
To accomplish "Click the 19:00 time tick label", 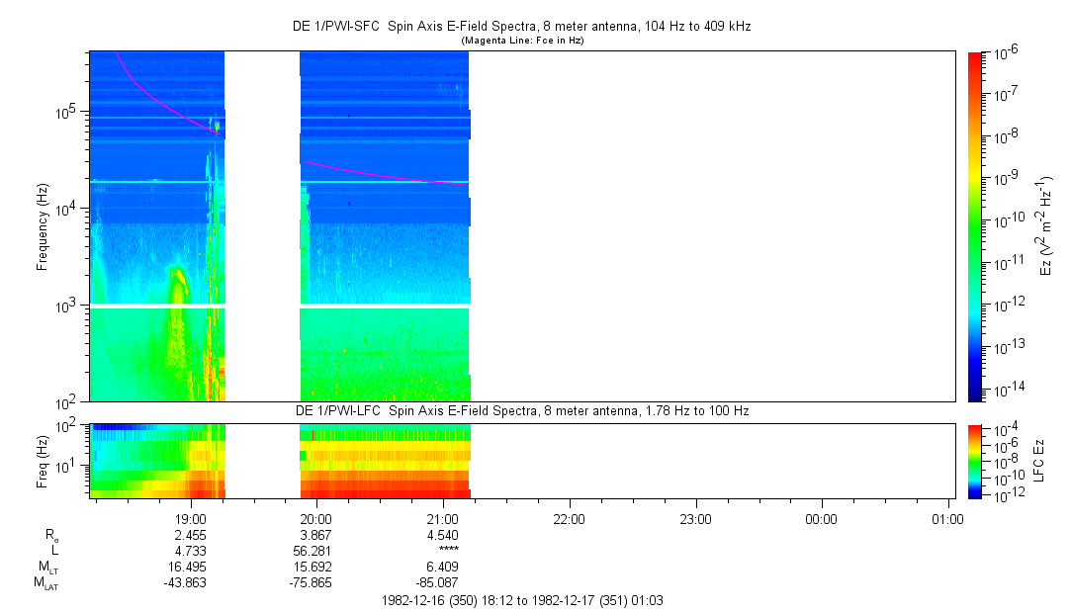I will click(190, 518).
